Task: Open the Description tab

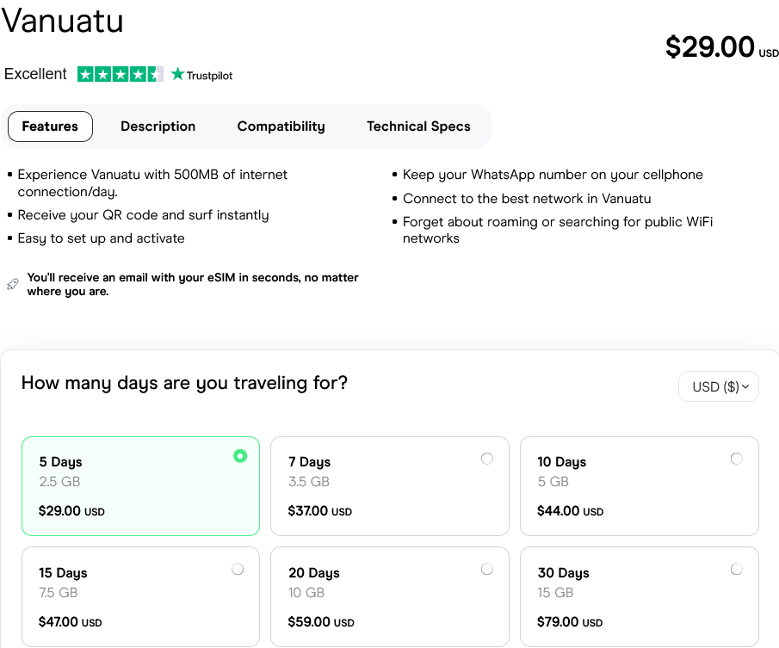Action: pyautogui.click(x=158, y=127)
